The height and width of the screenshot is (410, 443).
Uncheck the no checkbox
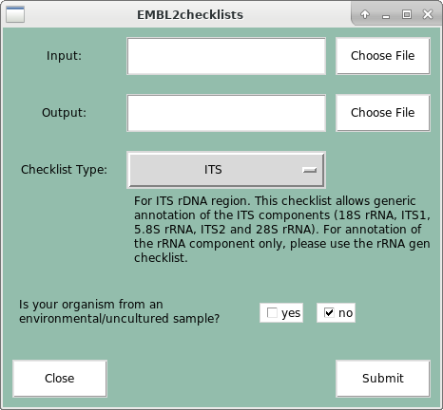pyautogui.click(x=329, y=313)
